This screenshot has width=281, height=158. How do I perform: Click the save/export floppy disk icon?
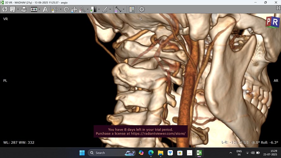point(13,9)
